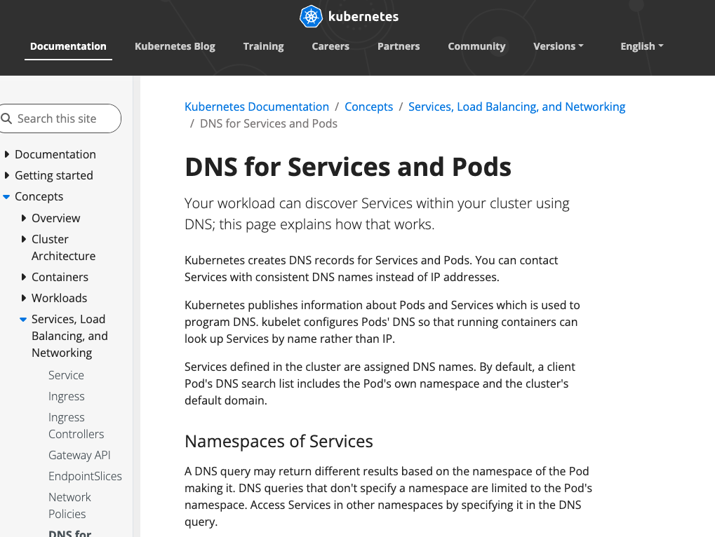Viewport: 715px width, 537px height.
Task: Expand the Getting started sidebar arrow
Action: pyautogui.click(x=6, y=175)
